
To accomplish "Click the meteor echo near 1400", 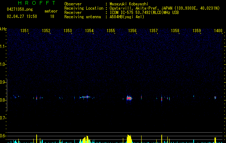I will coord(215,98).
